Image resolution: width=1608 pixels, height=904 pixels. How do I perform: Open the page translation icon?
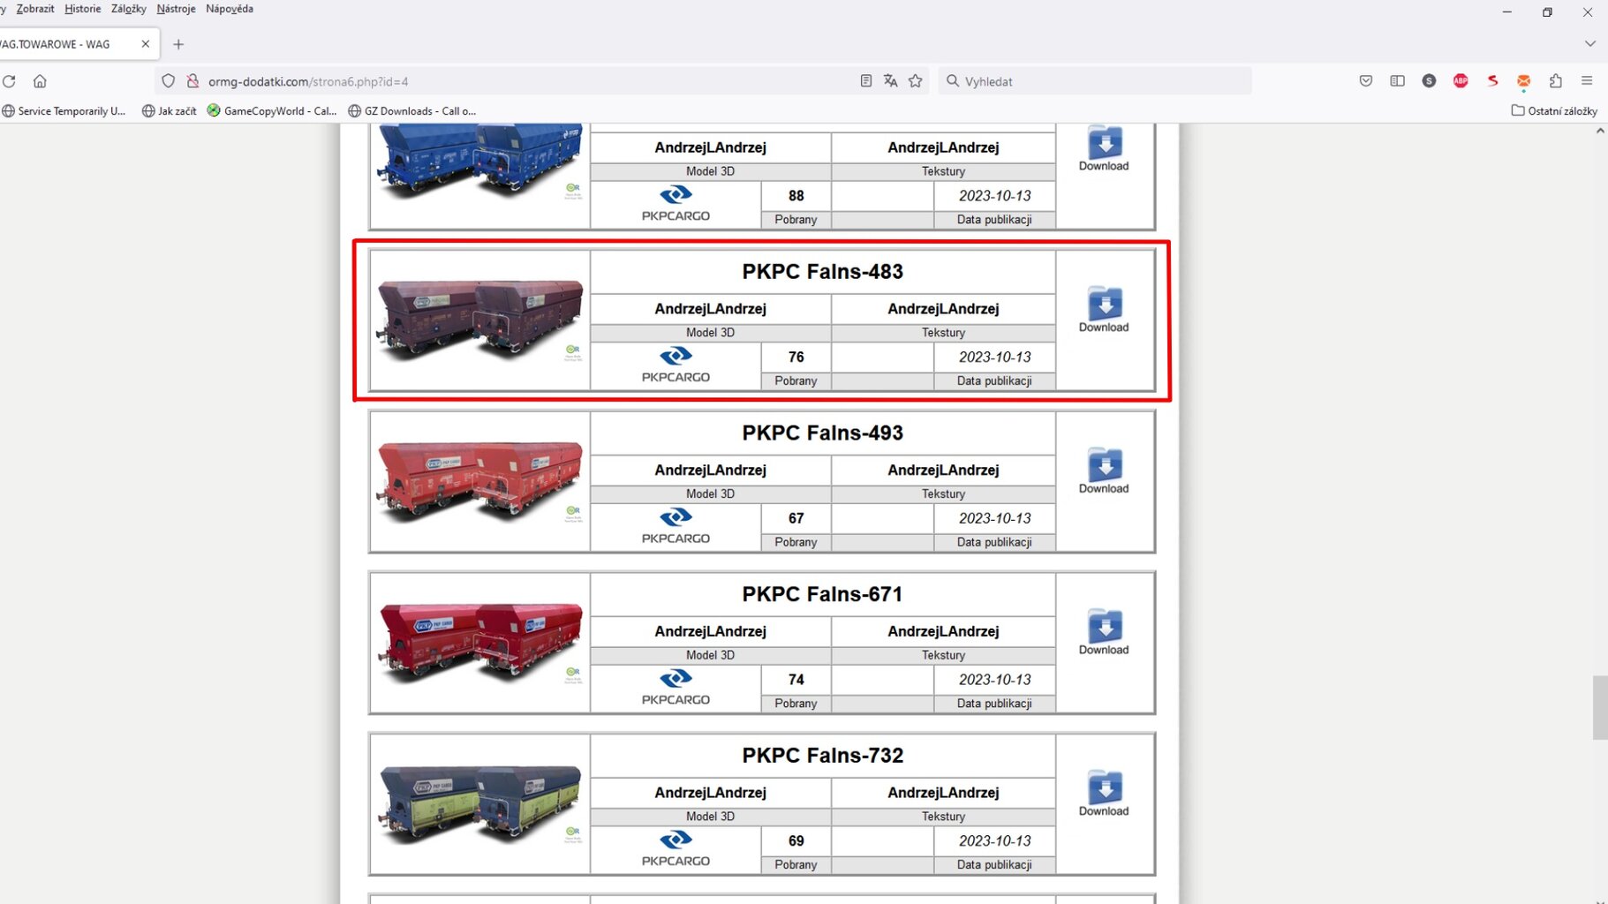pos(890,81)
